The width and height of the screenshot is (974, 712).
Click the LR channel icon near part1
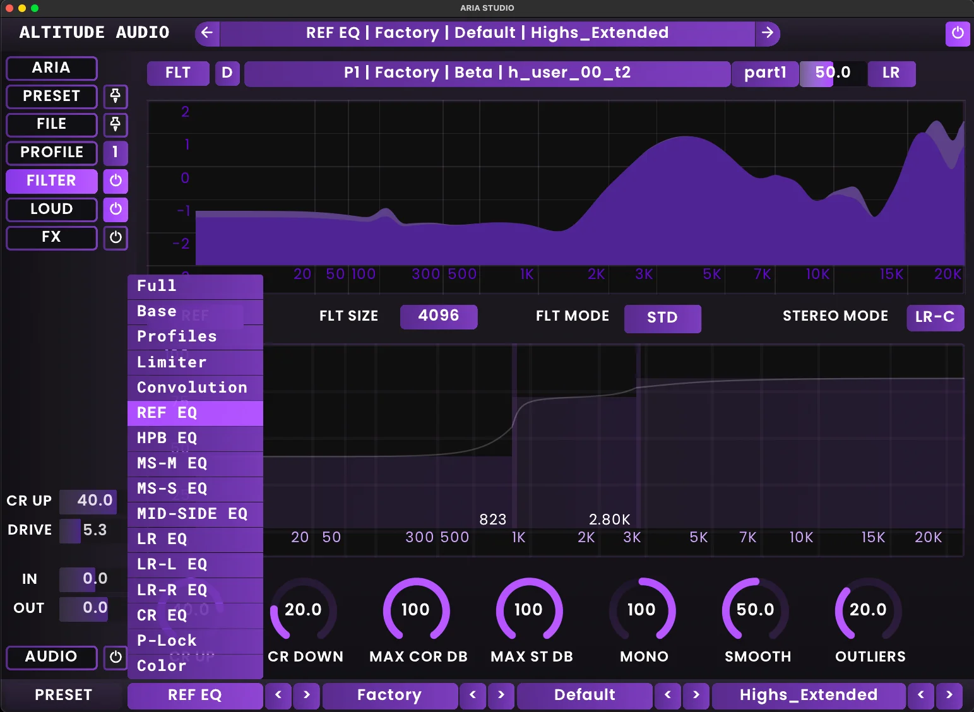[x=891, y=73]
